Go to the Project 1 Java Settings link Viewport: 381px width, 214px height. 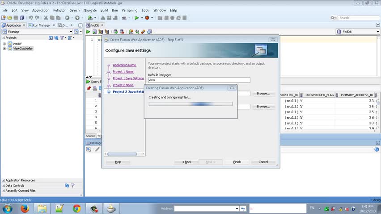(128, 78)
